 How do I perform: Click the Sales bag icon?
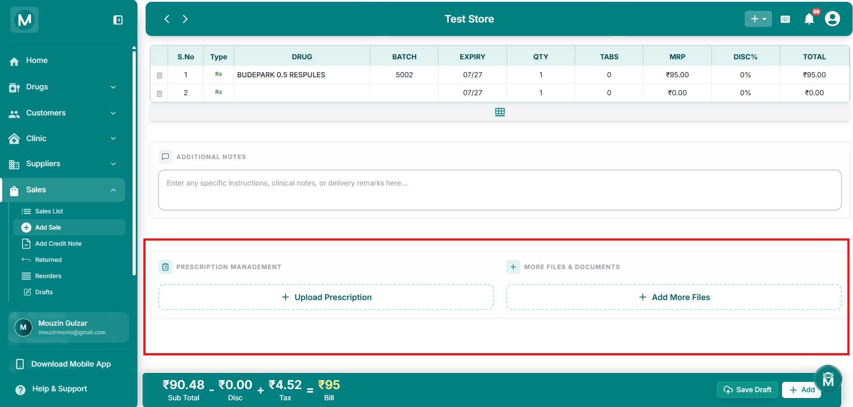[14, 191]
